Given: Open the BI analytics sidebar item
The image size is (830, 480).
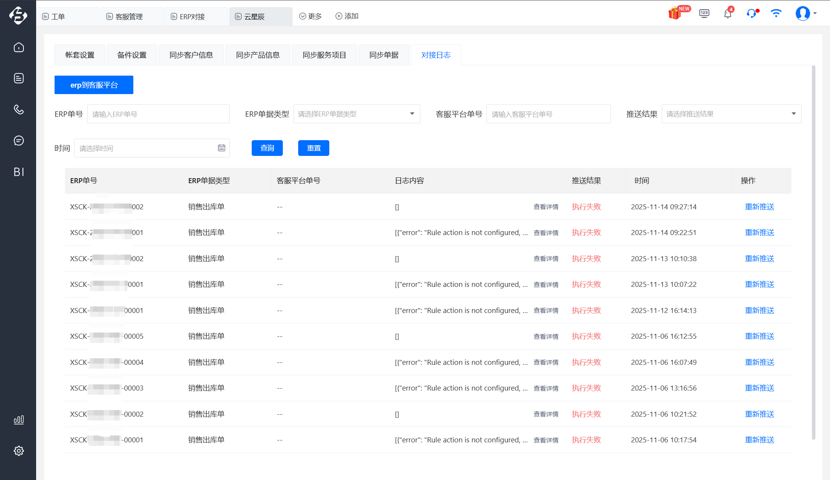Looking at the screenshot, I should pos(18,172).
